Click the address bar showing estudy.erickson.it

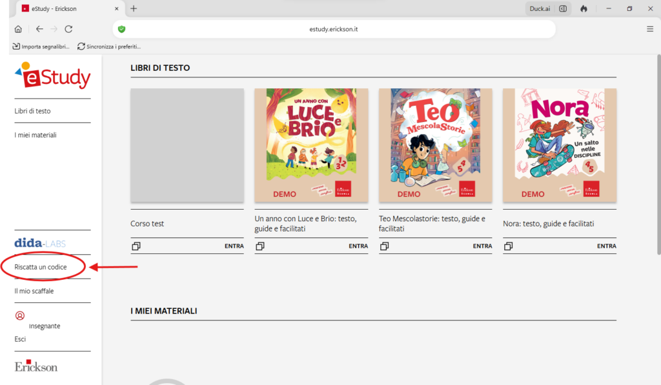[x=334, y=29]
